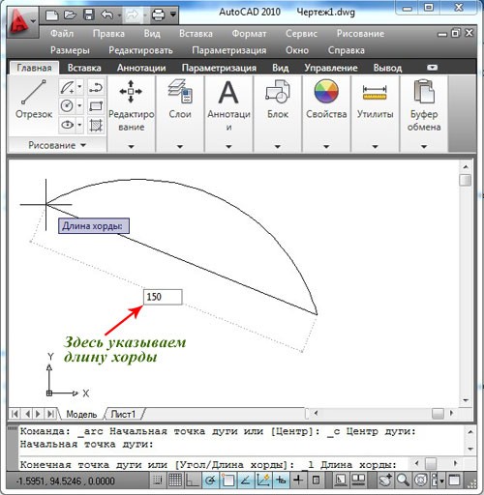
Task: Click the Open file icon
Action: 70,15
